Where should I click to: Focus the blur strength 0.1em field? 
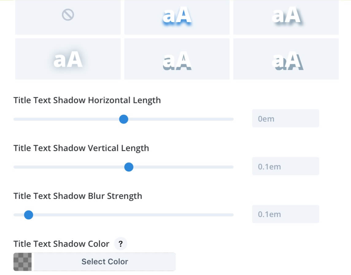click(285, 214)
